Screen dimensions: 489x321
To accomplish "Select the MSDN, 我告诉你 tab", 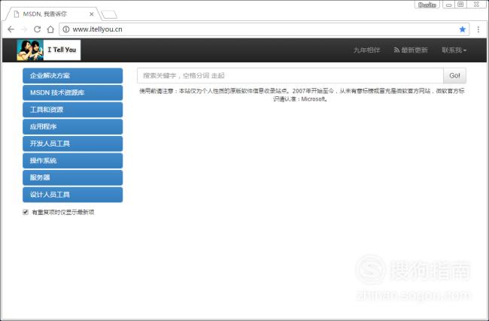I will (x=53, y=14).
